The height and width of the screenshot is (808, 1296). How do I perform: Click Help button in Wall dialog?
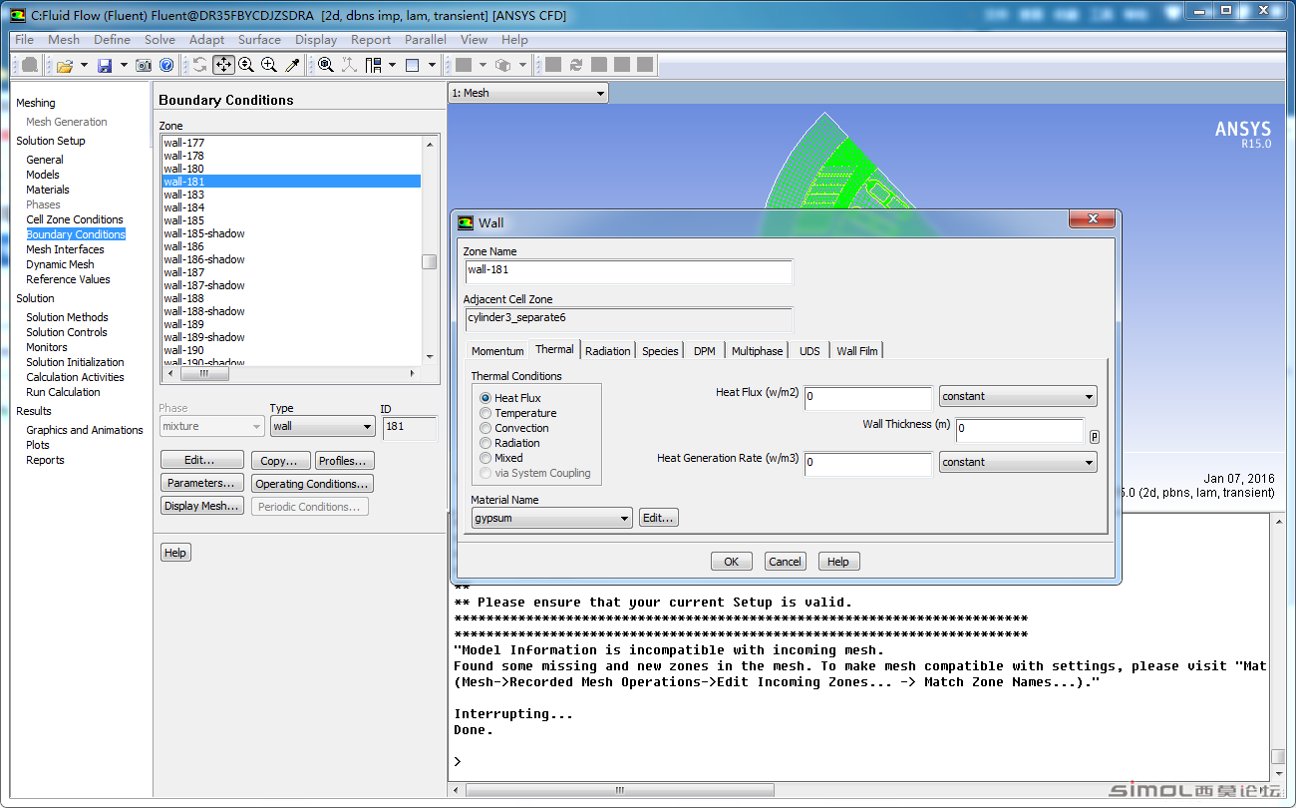click(x=838, y=562)
